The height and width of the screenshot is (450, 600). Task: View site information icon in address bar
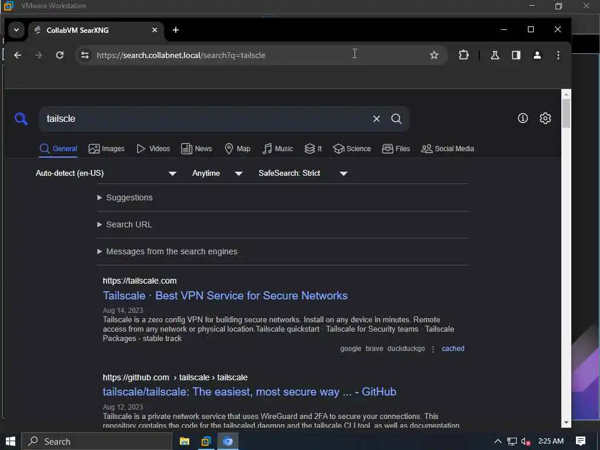click(85, 55)
